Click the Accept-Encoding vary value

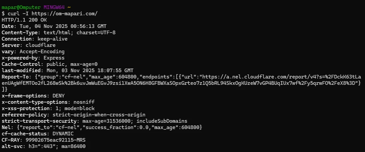(x=42, y=52)
